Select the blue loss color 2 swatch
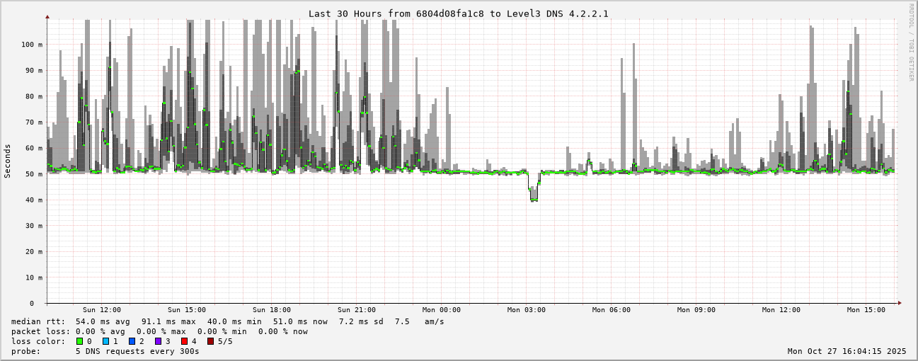 click(x=132, y=341)
